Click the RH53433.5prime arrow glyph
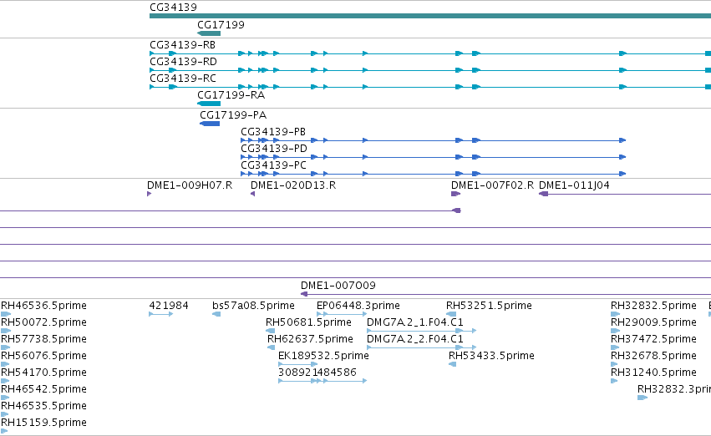 pos(453,364)
